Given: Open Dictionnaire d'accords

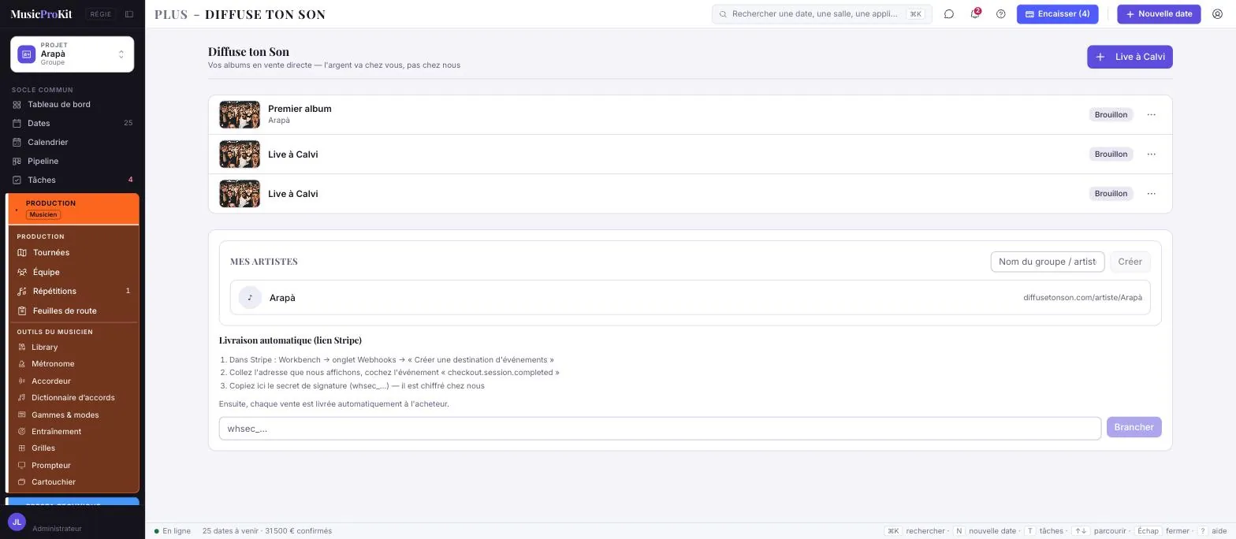Looking at the screenshot, I should coord(75,398).
